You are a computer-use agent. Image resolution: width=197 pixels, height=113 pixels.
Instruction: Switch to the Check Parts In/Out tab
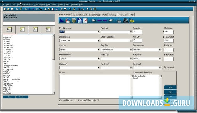80,15
